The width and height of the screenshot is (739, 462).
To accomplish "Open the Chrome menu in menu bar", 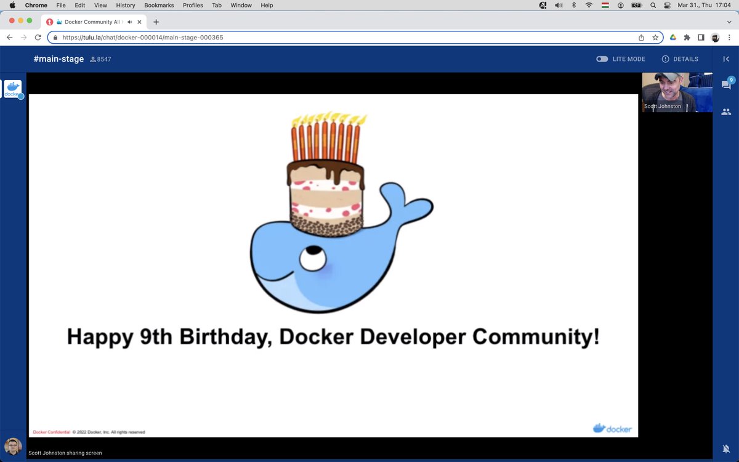I will click(36, 5).
